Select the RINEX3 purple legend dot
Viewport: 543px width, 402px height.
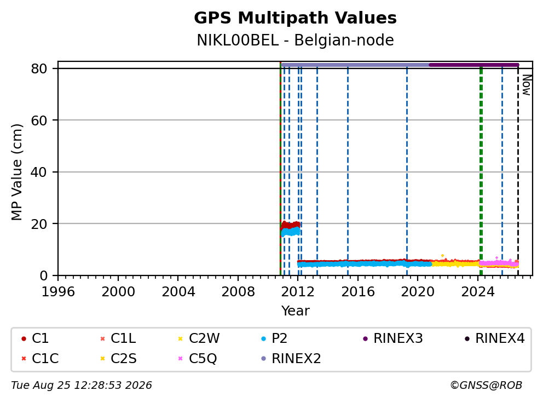(x=365, y=338)
